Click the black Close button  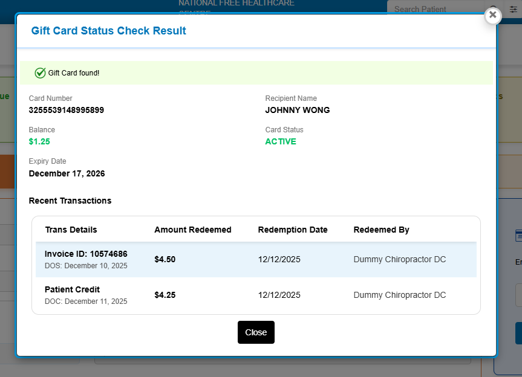[x=256, y=332]
